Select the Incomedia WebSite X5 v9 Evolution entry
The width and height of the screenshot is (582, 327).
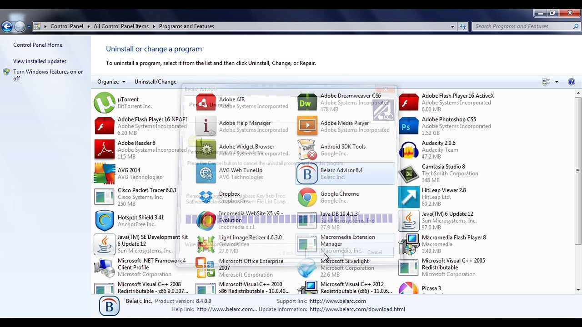point(244,220)
